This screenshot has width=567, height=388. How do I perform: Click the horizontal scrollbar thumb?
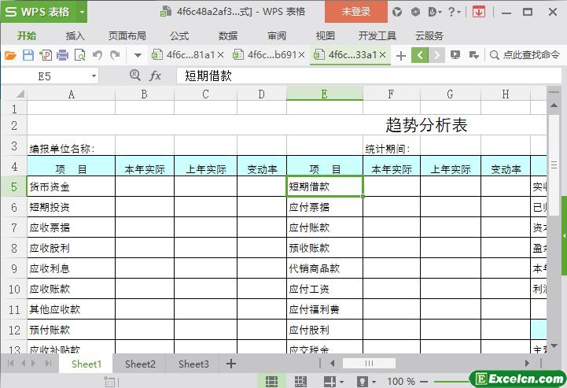[x=369, y=363]
